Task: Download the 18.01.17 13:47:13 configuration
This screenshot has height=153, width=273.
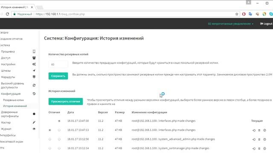Action: (x=264, y=130)
